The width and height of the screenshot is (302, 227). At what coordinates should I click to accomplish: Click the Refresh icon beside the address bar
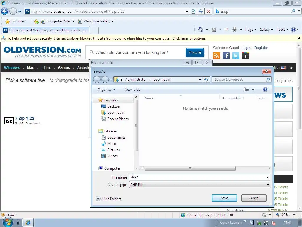pos(201,12)
